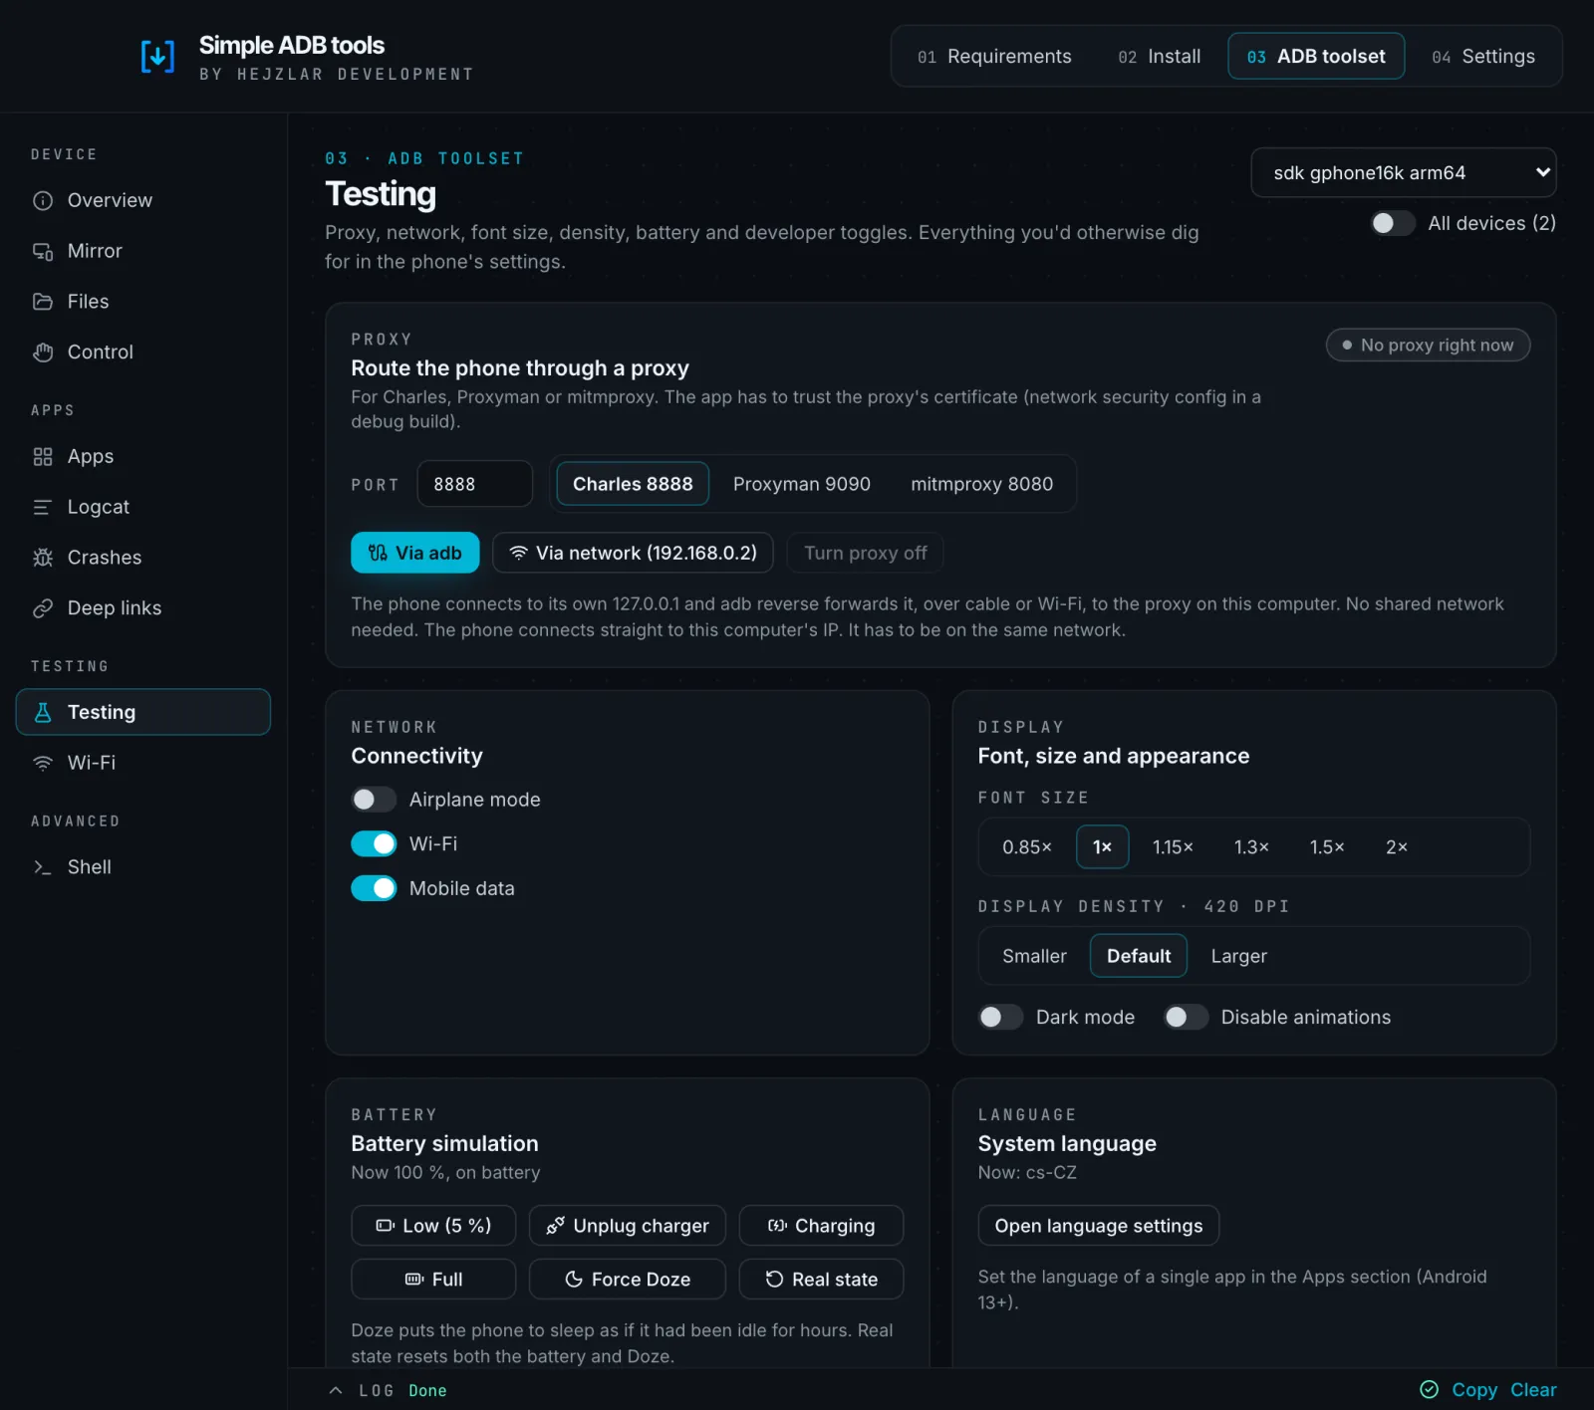The image size is (1594, 1410).
Task: Click the Clear log link
Action: click(1532, 1390)
